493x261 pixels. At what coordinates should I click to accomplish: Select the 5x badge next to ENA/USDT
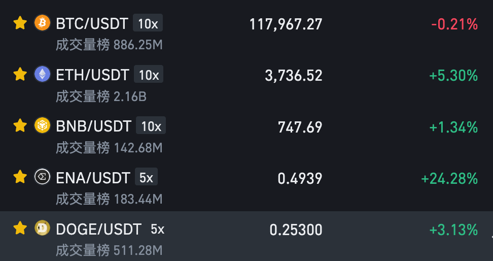pyautogui.click(x=146, y=177)
